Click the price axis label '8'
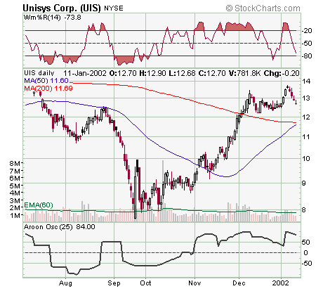The width and height of the screenshot is (323, 291). point(303,209)
